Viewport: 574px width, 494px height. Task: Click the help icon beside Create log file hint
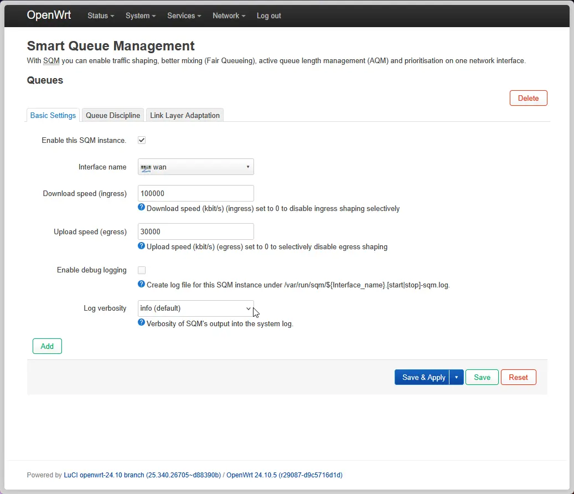point(141,284)
